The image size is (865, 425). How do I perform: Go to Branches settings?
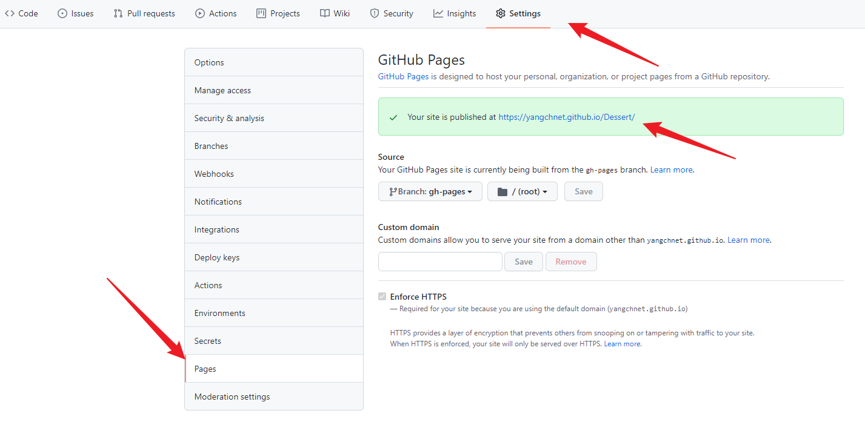274,146
